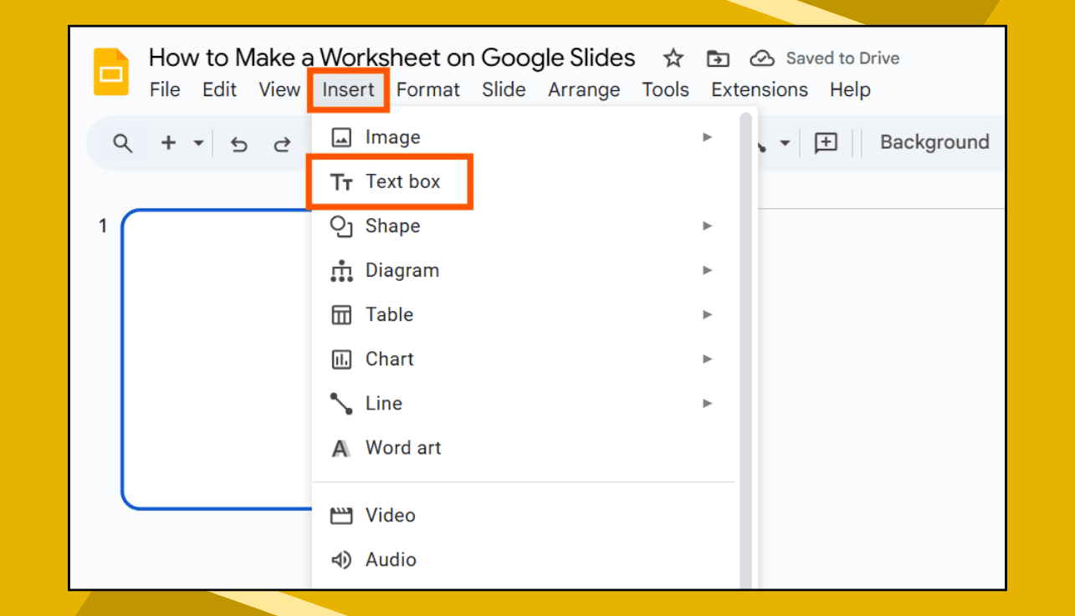Click the Saved to Drive cloud icon
Screen dimensions: 1075x616
pyautogui.click(x=762, y=58)
